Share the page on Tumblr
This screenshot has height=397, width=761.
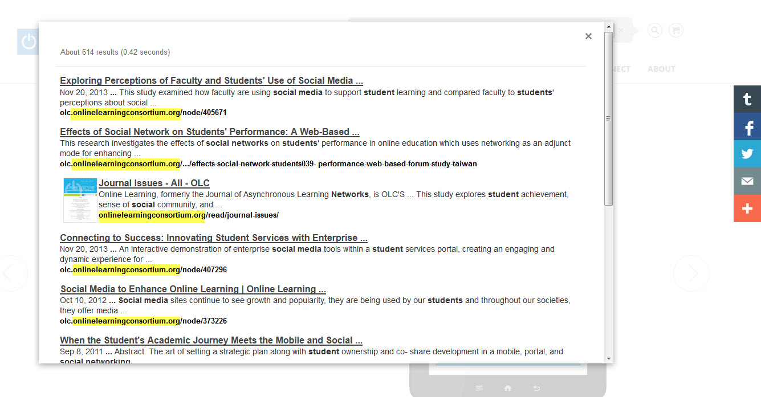pos(747,99)
